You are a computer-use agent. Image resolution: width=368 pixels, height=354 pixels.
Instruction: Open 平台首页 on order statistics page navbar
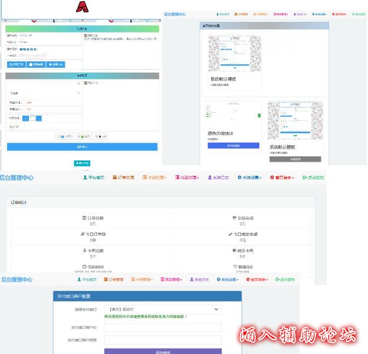tap(94, 178)
